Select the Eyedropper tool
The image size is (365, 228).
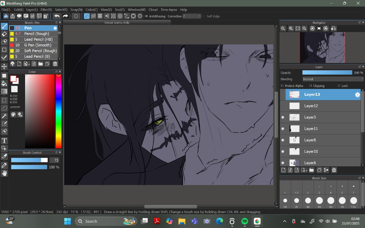[x=4, y=165]
